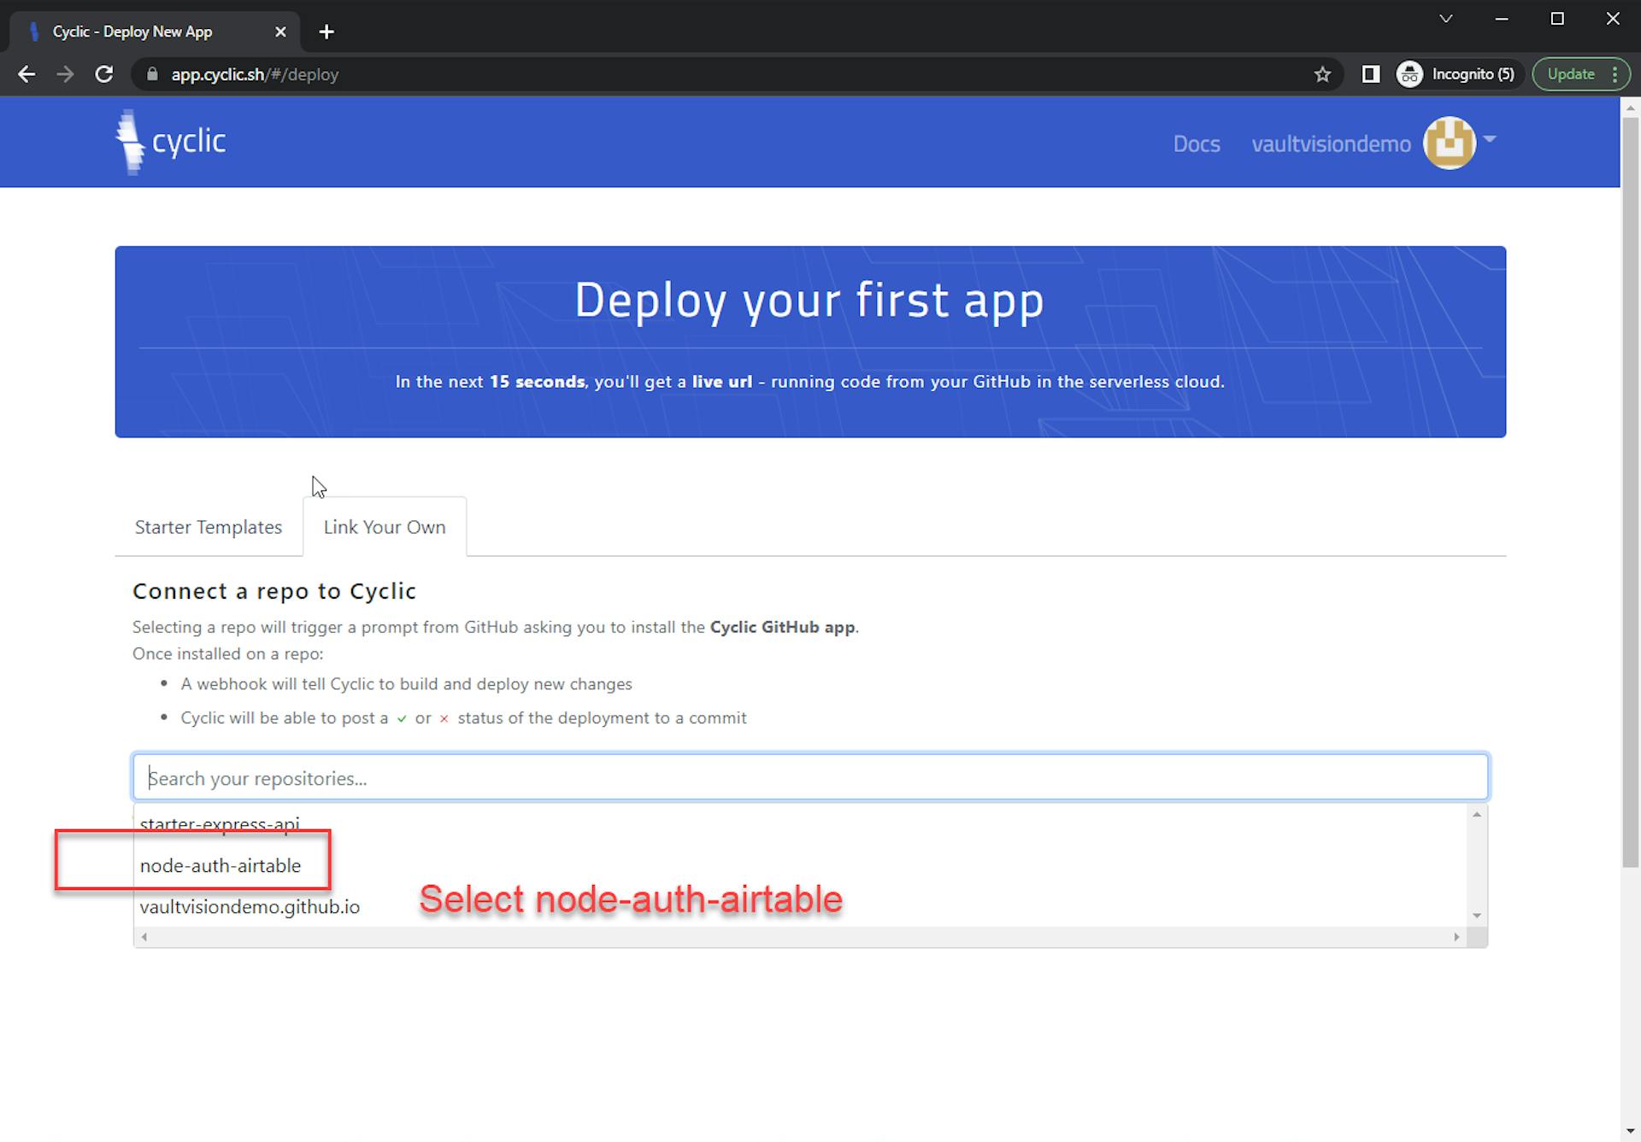Go back using the browser back arrow
This screenshot has width=1641, height=1142.
click(x=26, y=74)
